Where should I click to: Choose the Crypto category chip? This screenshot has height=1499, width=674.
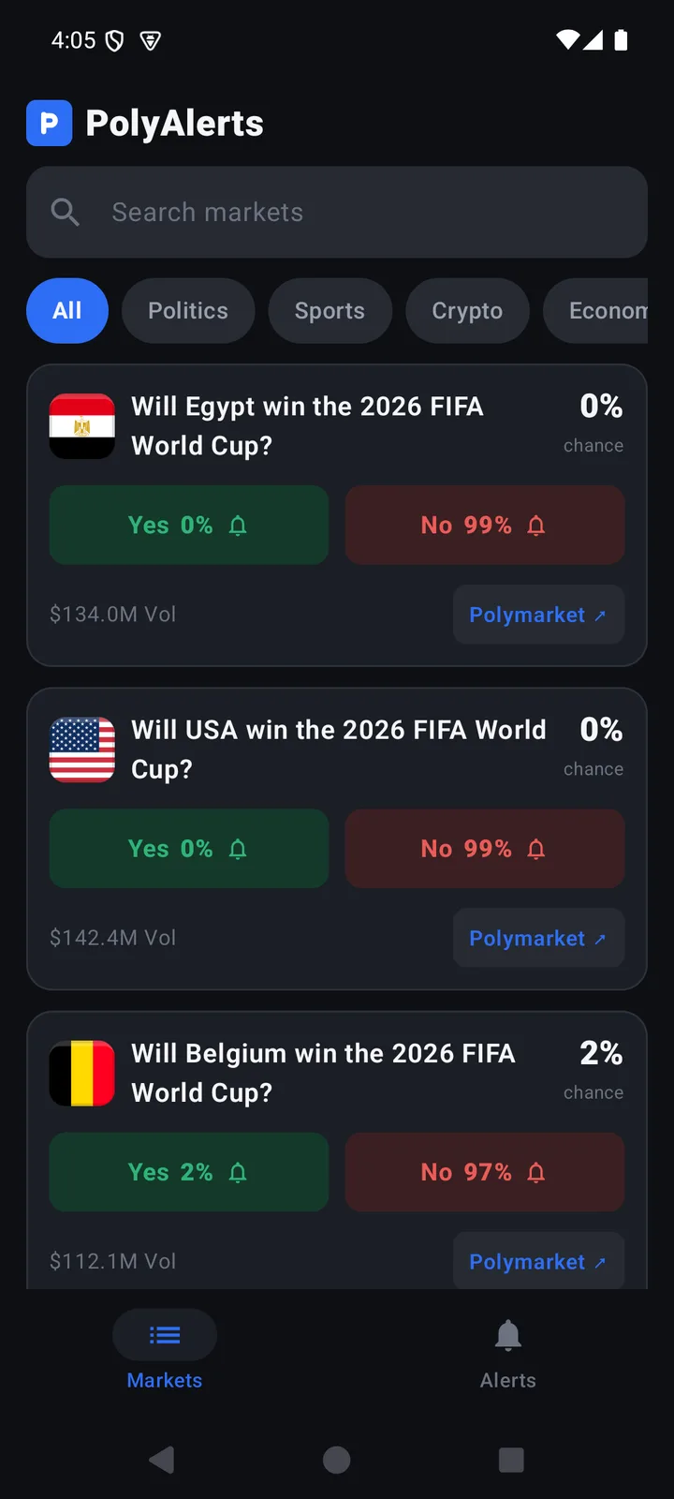tap(467, 311)
